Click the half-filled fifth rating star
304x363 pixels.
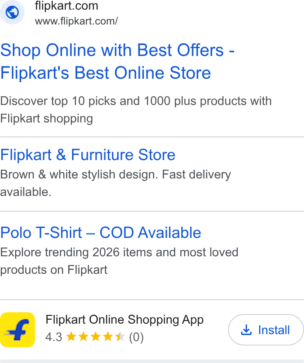[x=120, y=337]
